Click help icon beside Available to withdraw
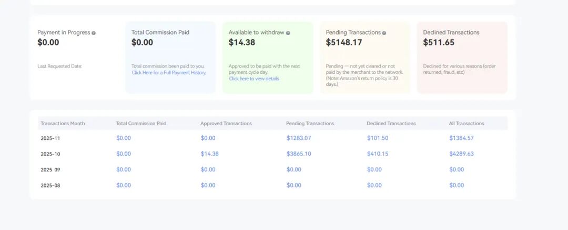Screen dimensions: 568x230 click(x=288, y=33)
